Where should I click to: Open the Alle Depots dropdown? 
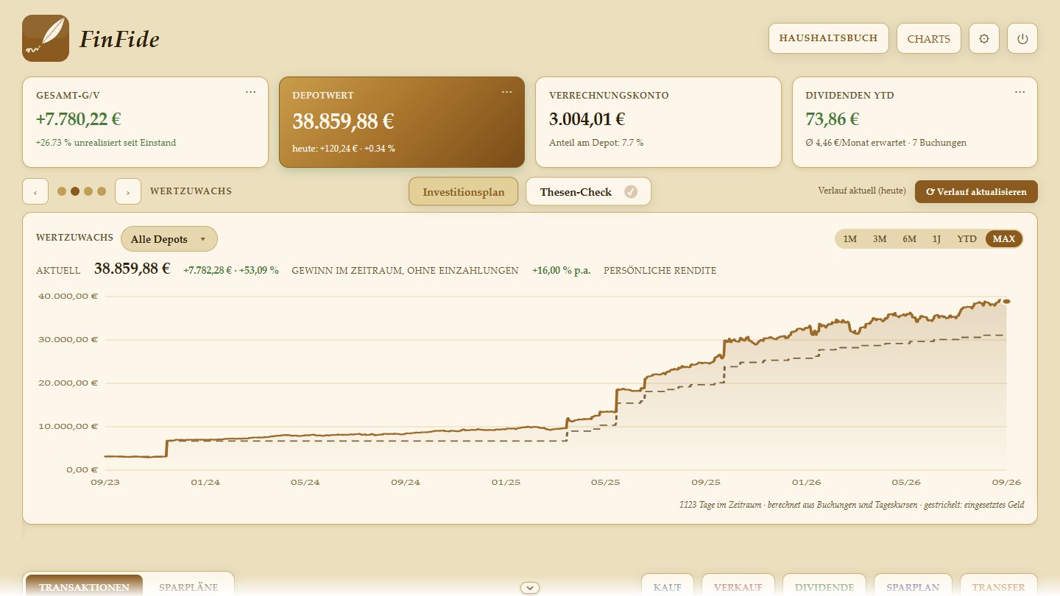click(169, 239)
